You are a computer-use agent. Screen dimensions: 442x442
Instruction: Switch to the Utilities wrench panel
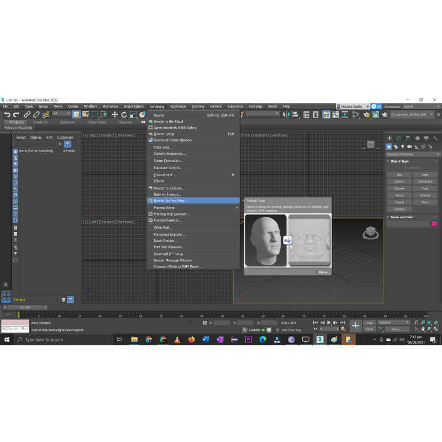point(435,138)
